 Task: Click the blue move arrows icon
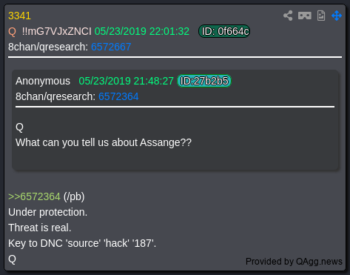click(x=337, y=16)
